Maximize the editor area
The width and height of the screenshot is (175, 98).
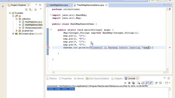pos(169,5)
